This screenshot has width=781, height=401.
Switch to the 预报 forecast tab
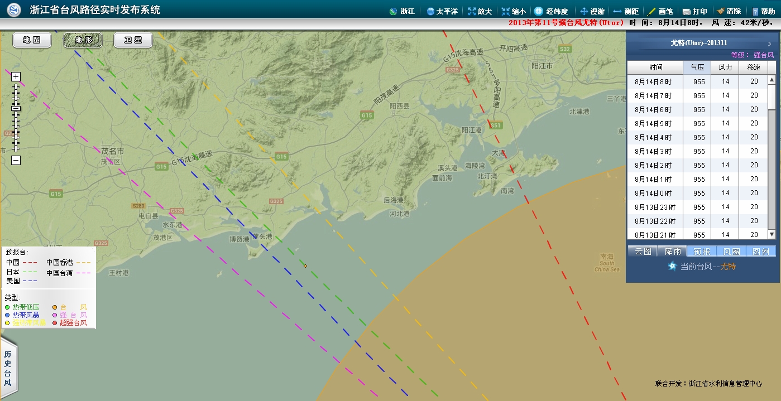tap(701, 252)
